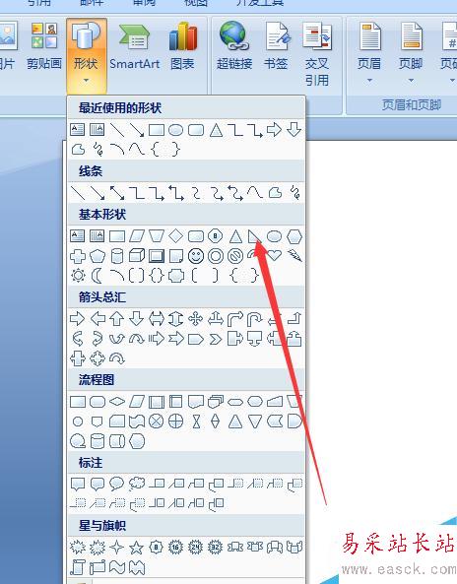The height and width of the screenshot is (584, 457).
Task: Collapse the 形状 shapes dropdown button
Action: tap(86, 55)
